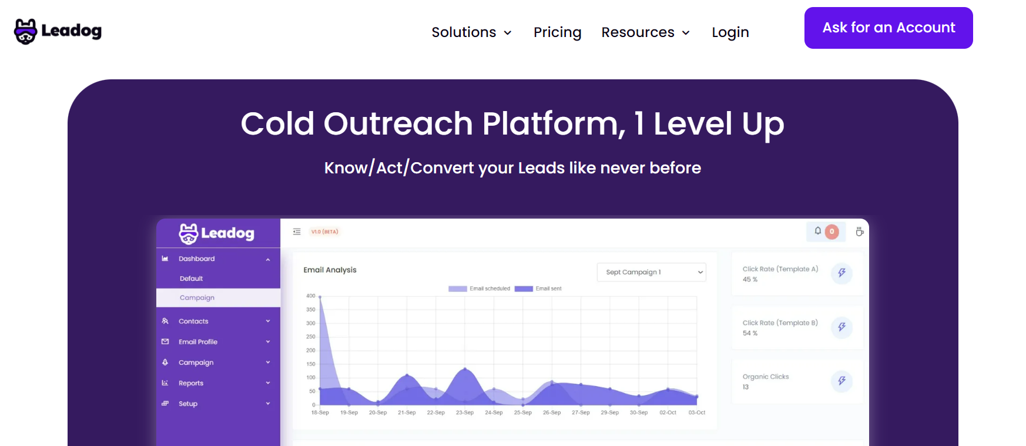
Task: Click the Click Rate (Template B) lightning icon
Action: tap(841, 327)
